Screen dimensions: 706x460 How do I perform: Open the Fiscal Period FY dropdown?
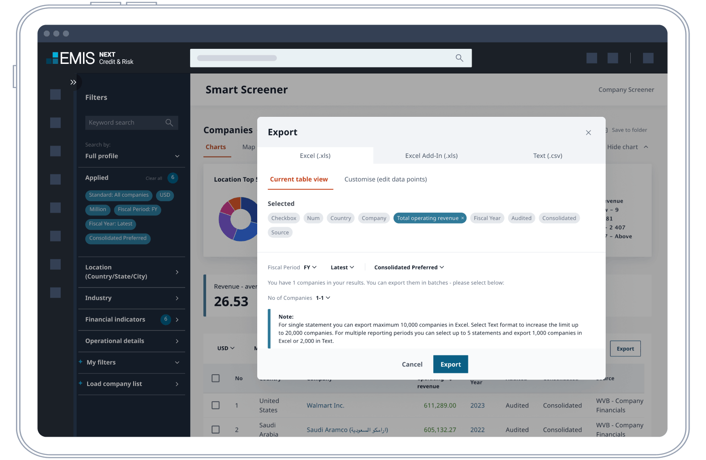[310, 267]
